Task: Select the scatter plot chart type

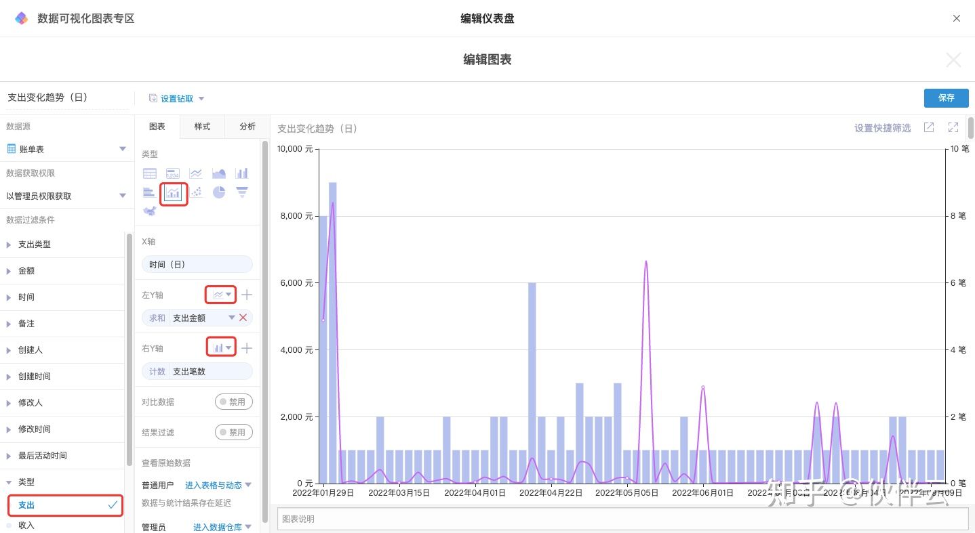Action: [196, 192]
